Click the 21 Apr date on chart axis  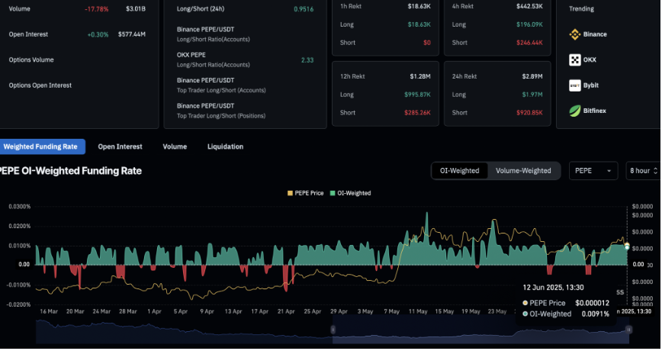coord(286,311)
